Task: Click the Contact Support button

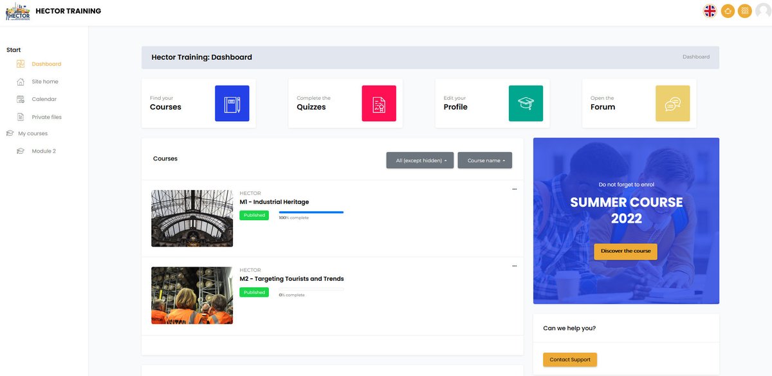Action: coord(570,359)
